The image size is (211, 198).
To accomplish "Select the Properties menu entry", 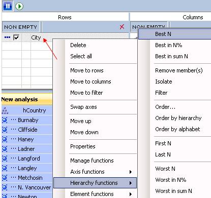I will point(83,146).
